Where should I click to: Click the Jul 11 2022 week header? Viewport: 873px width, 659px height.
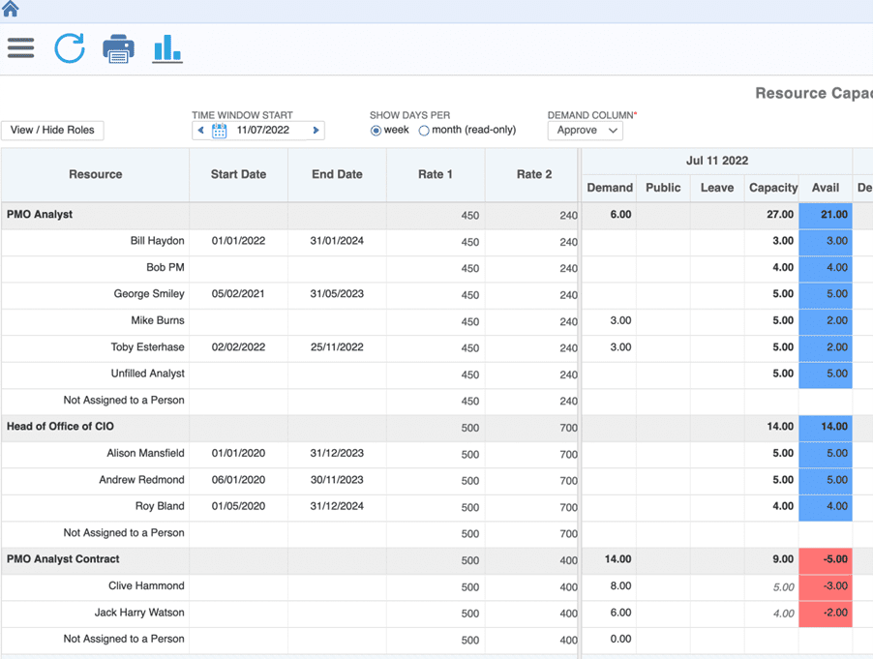[717, 161]
